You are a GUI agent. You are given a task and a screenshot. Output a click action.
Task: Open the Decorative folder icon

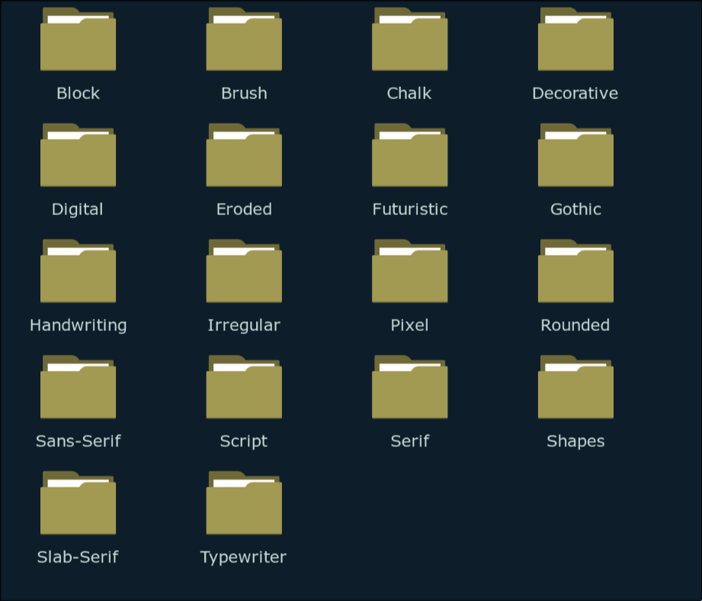(x=575, y=39)
